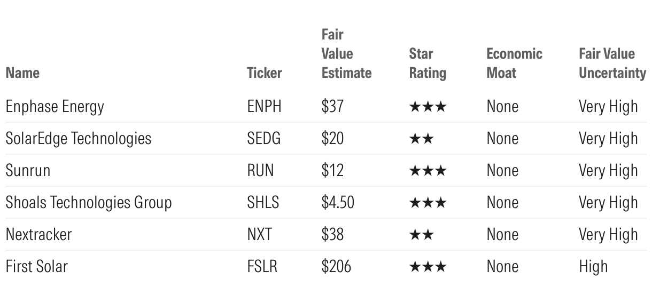Click the Enphase Energy three-star rating
The height and width of the screenshot is (287, 652).
427,107
